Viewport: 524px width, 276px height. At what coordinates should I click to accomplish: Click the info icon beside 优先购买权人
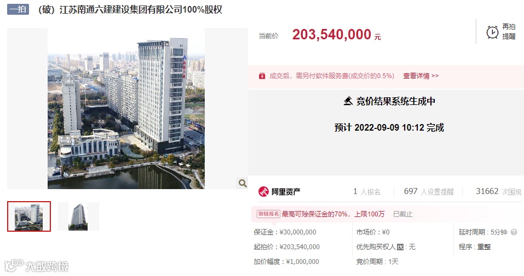400,247
